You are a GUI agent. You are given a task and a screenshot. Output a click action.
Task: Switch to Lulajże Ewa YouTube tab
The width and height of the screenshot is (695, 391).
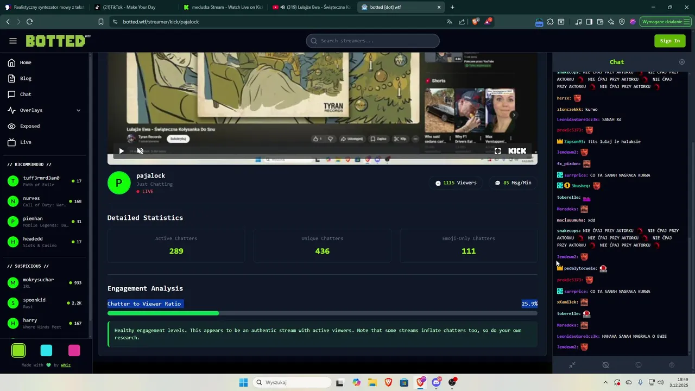coord(312,7)
